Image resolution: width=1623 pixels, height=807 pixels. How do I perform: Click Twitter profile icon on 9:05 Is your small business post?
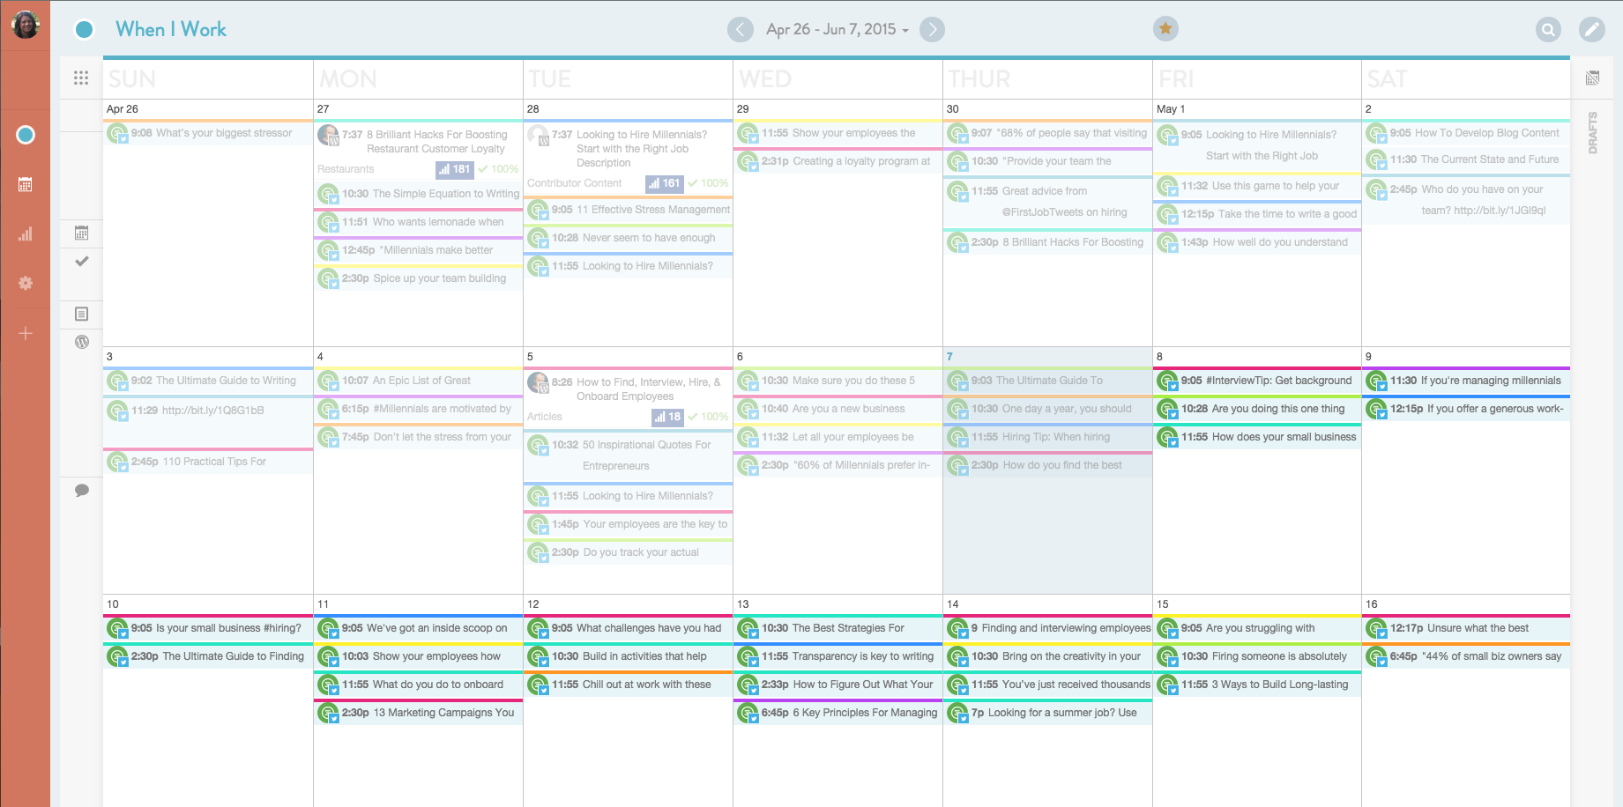(117, 629)
